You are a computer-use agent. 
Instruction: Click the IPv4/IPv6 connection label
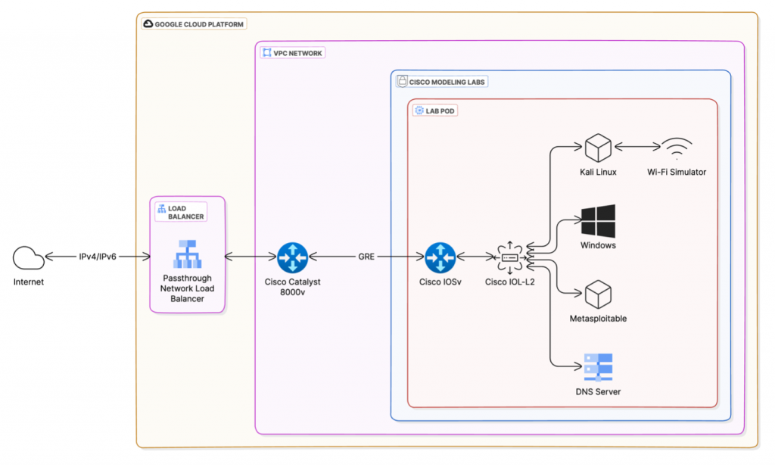click(x=97, y=257)
